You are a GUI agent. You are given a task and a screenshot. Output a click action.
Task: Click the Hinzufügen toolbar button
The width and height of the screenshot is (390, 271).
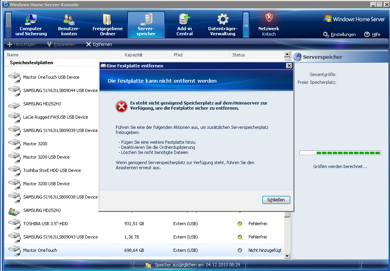point(22,45)
